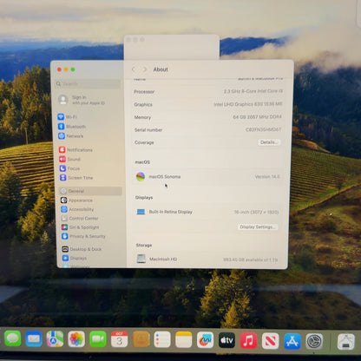Click the available storage text

tap(250, 259)
